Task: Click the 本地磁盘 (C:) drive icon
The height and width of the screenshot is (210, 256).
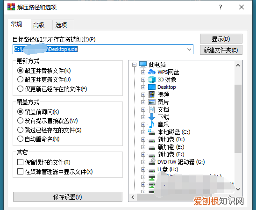Action: [x=152, y=132]
